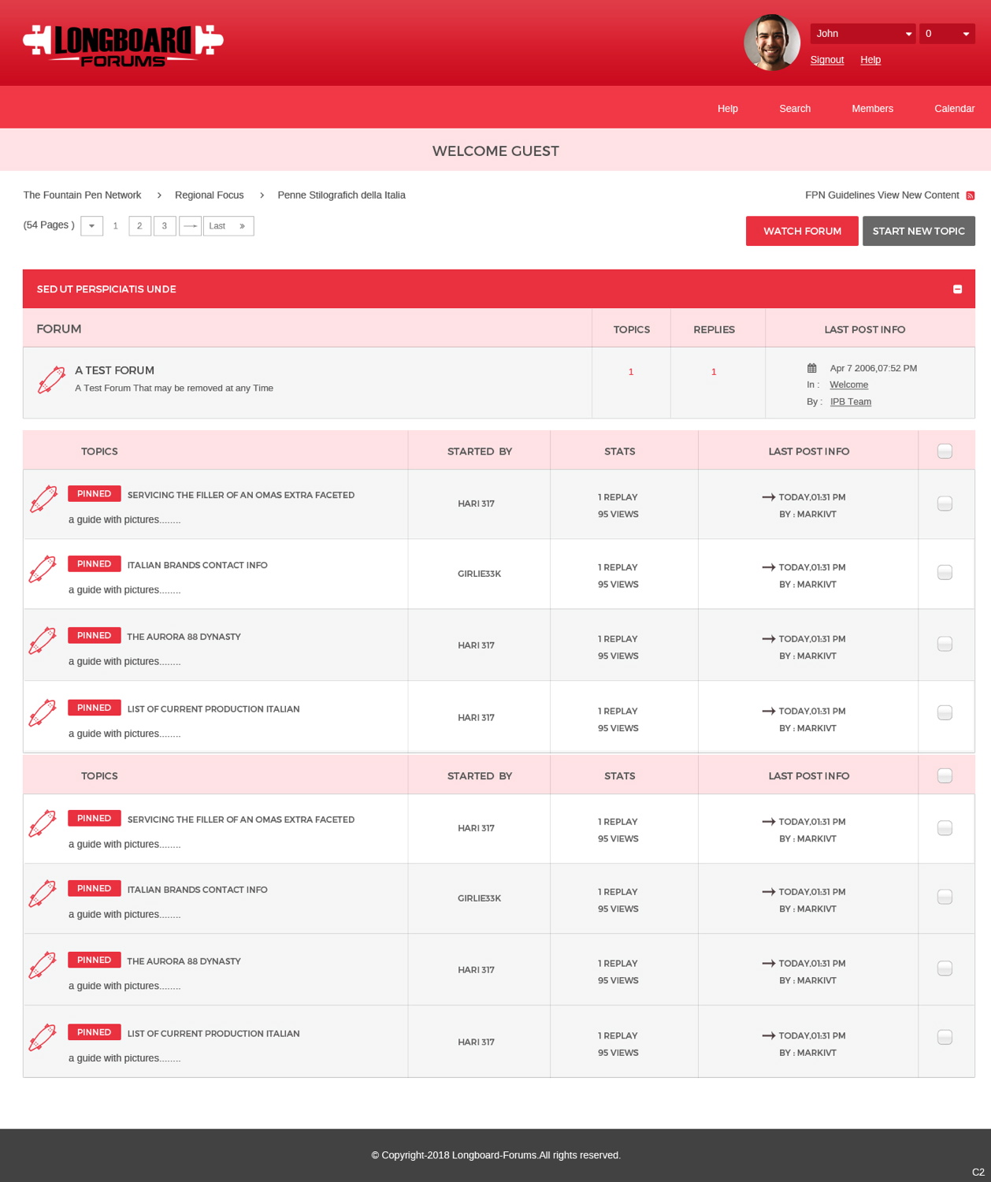The height and width of the screenshot is (1182, 991).
Task: Open FPN Guidelines View New Content
Action: point(882,195)
